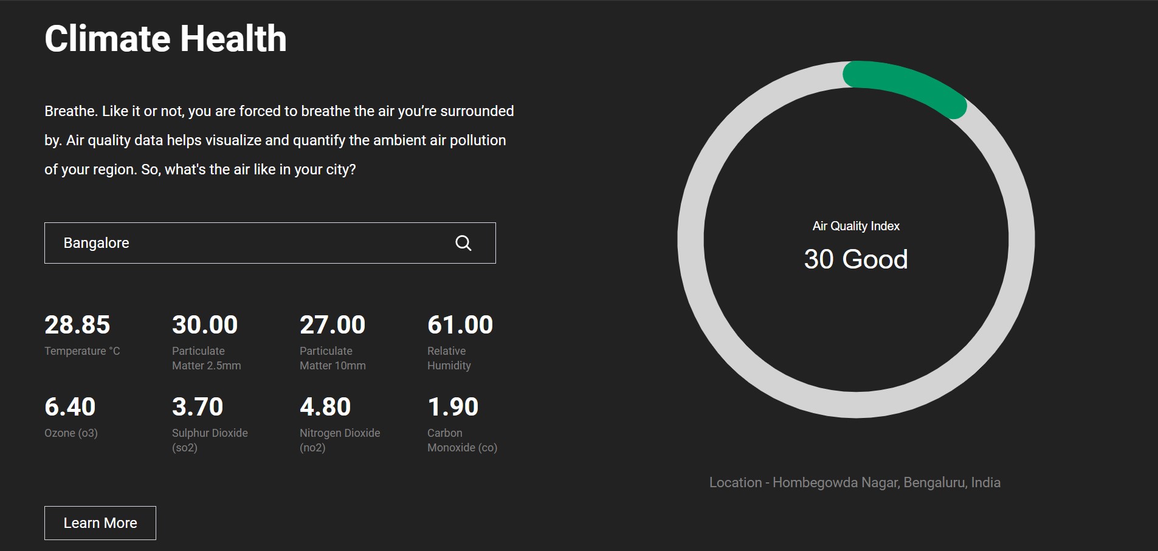Click the Hombegowda Nagar location text
Image resolution: width=1158 pixels, height=551 pixels.
click(x=855, y=482)
